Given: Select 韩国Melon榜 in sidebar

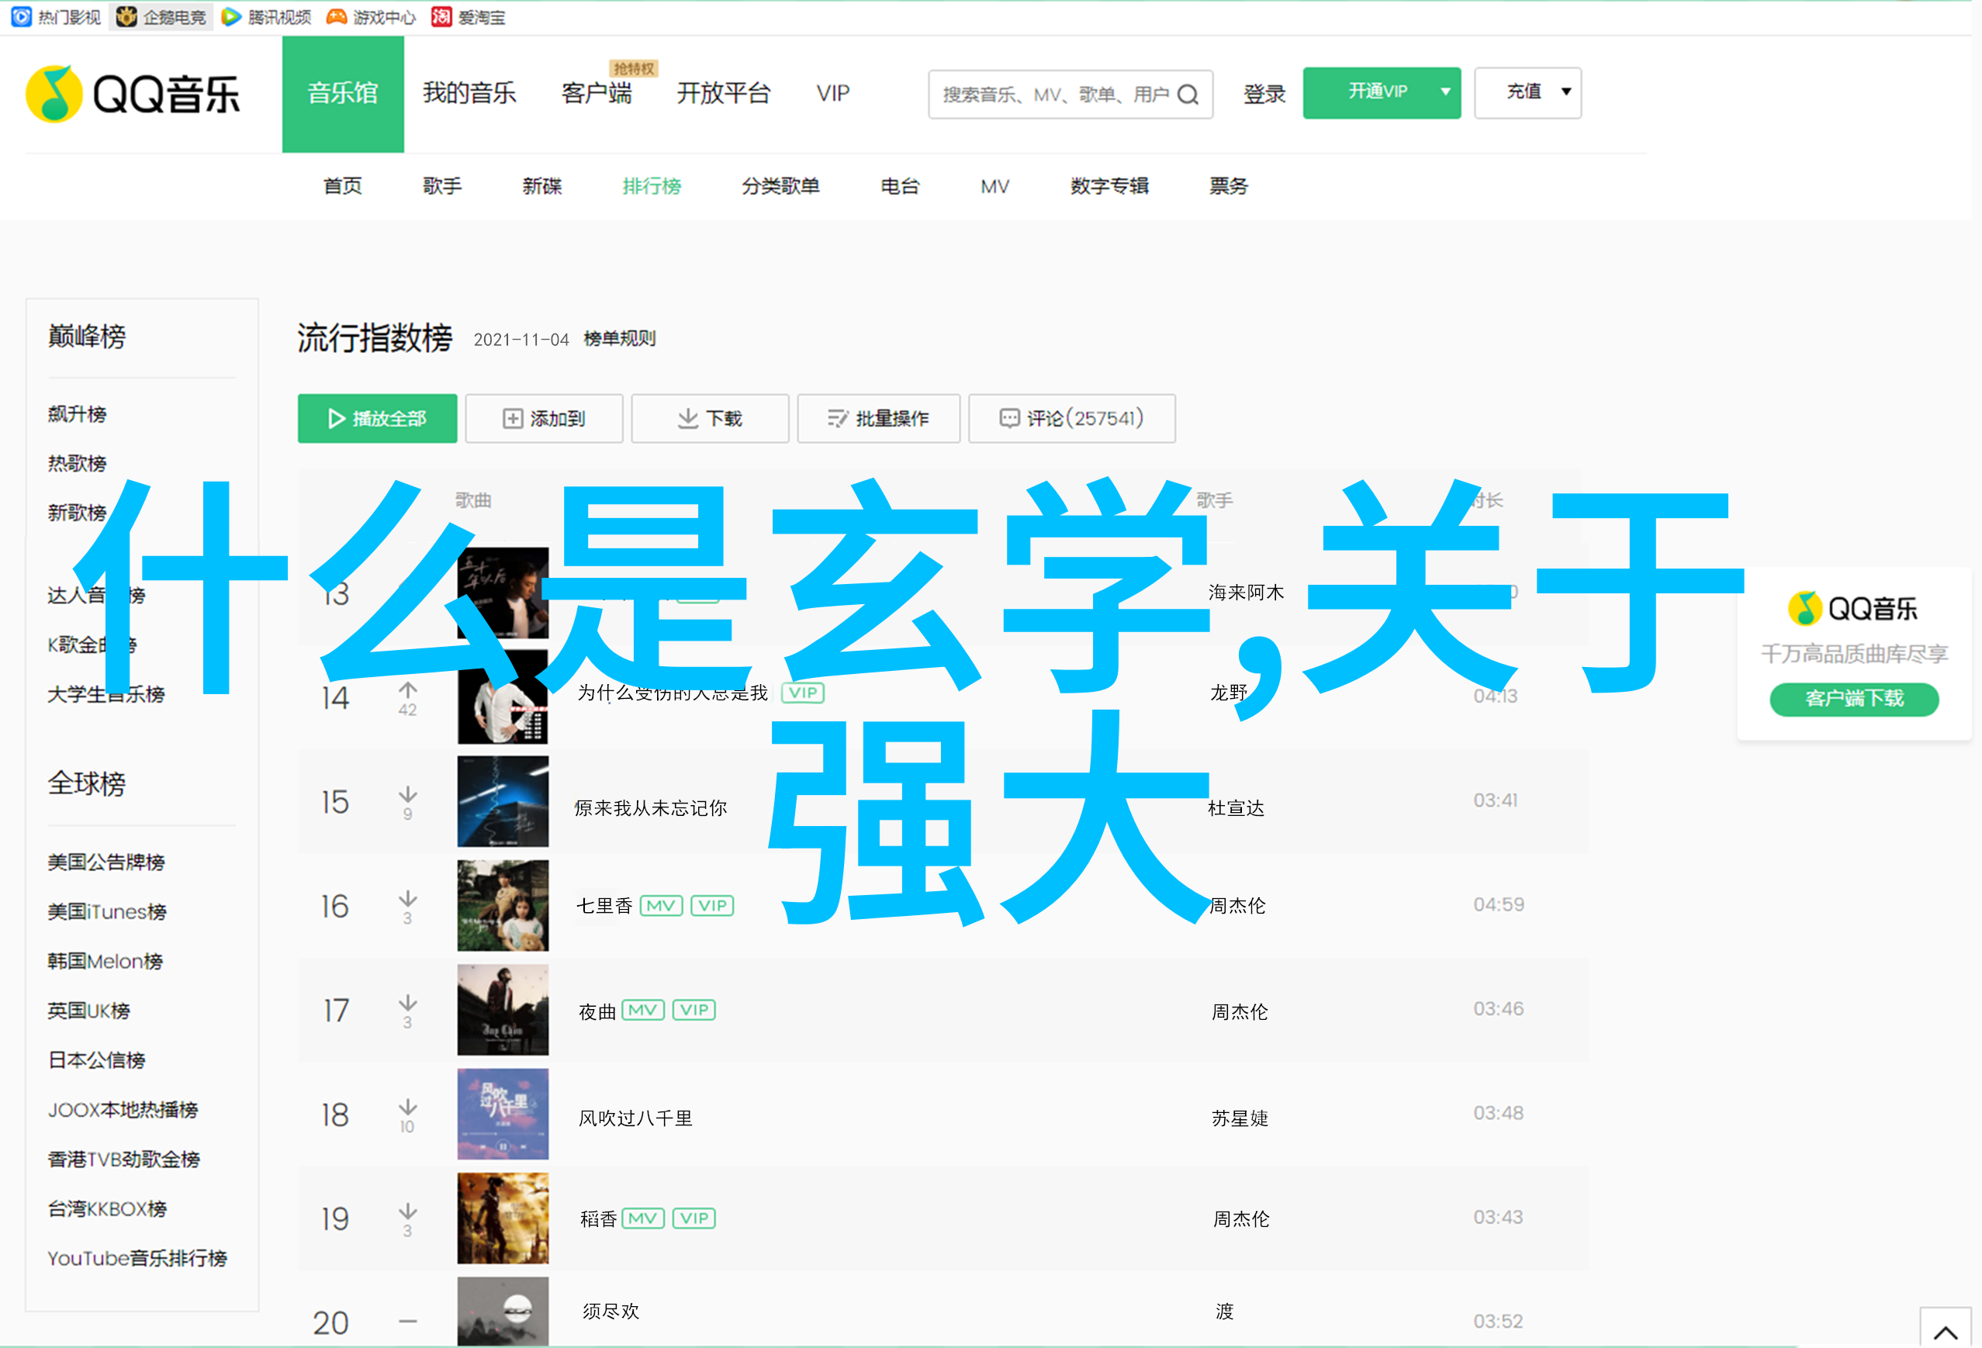Looking at the screenshot, I should (105, 961).
